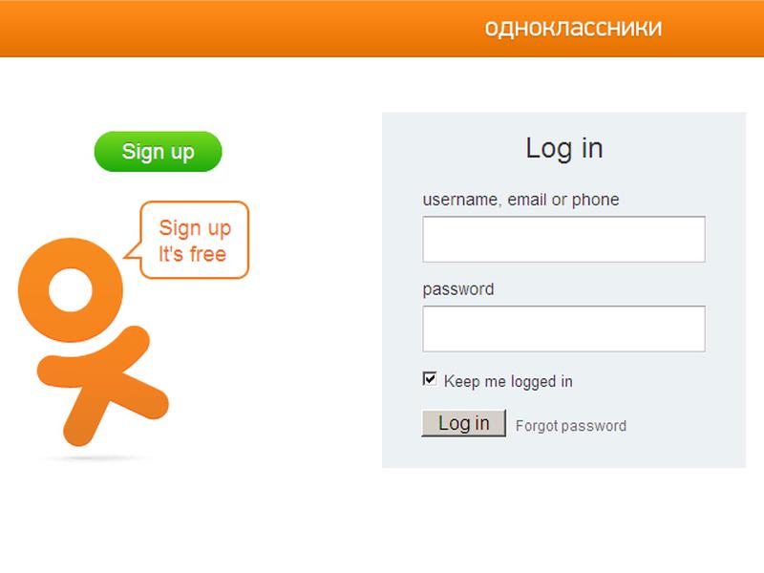Click the Одноклассники logo text in header
The image size is (764, 573).
573,28
